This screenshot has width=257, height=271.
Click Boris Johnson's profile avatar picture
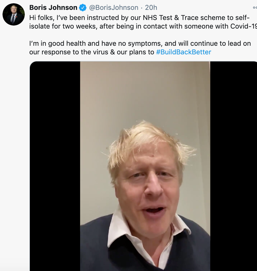[14, 14]
